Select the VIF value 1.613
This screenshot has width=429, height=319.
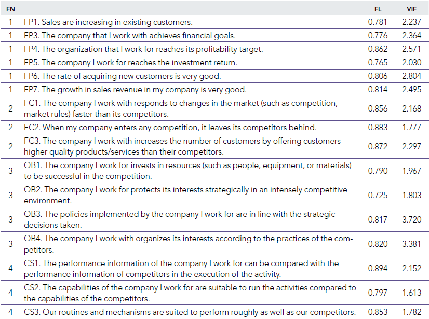[x=411, y=293]
